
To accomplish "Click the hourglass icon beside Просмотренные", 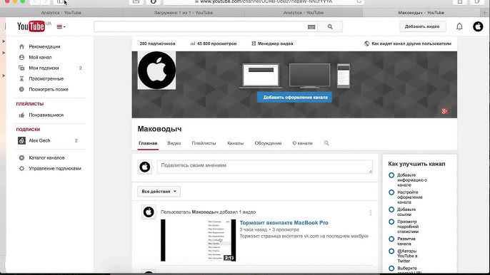I will 21,78.
